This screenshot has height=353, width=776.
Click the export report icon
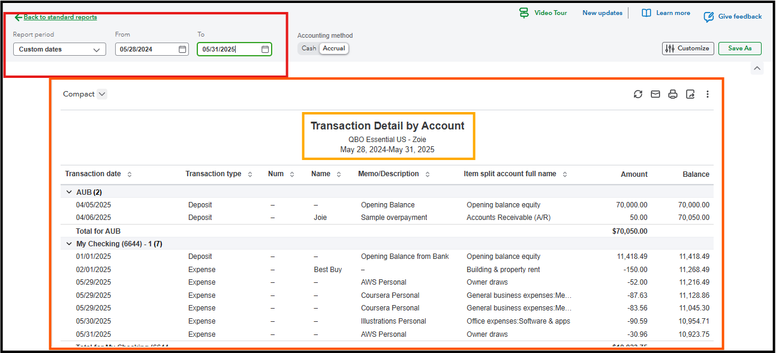click(690, 94)
